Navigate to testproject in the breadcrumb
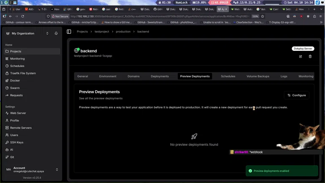 (x=102, y=31)
